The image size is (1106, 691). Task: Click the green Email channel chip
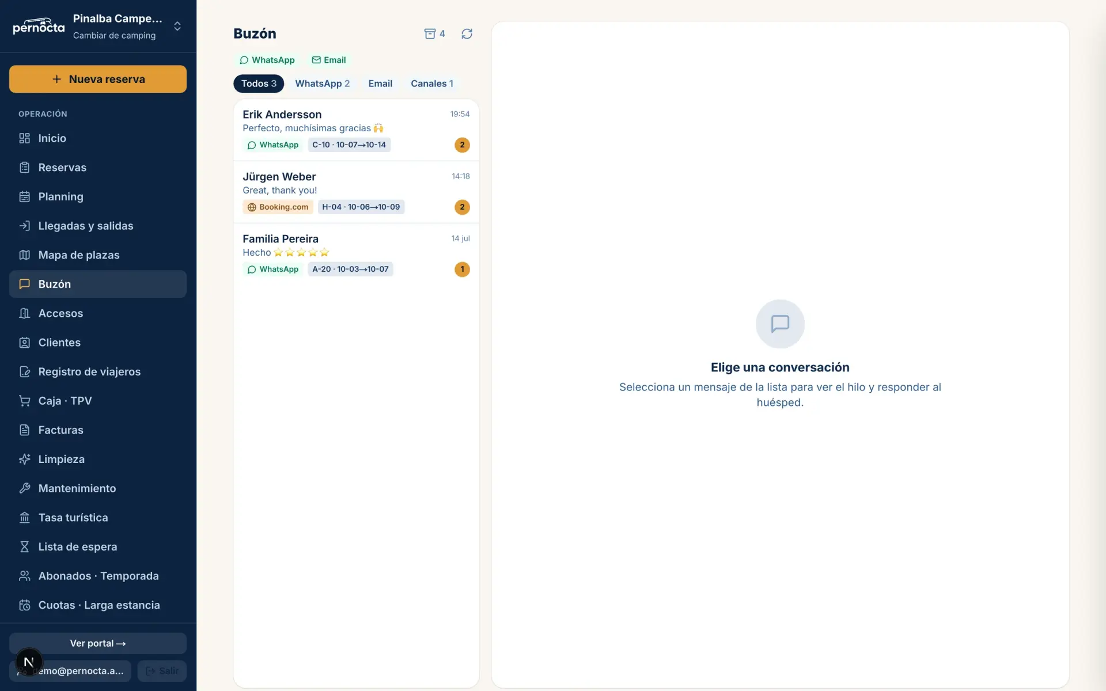(329, 60)
